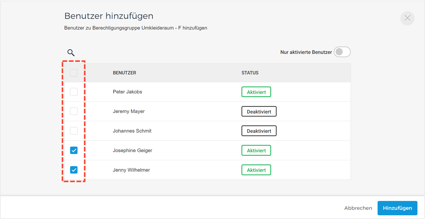Click Aktiviert badge for Jenny Wilhelmer

(256, 170)
